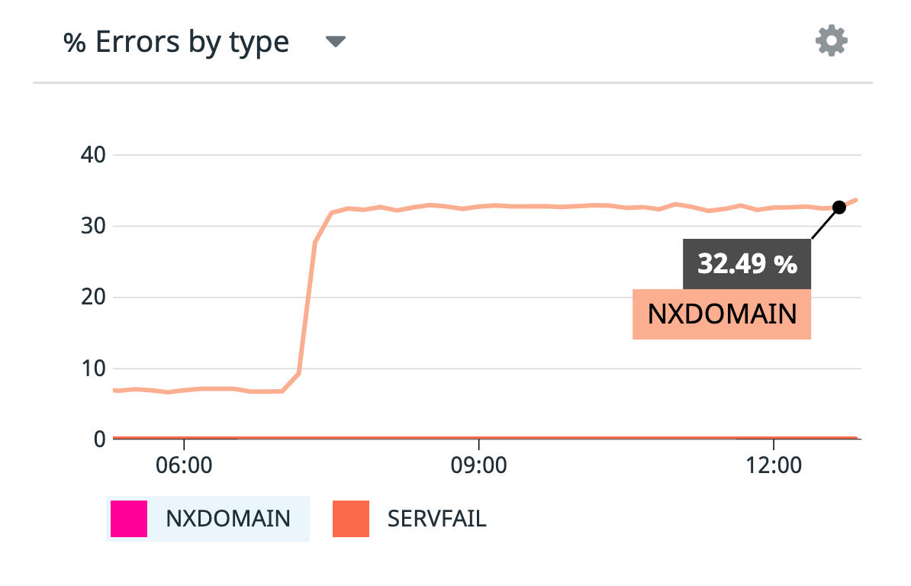Viewport: 911px width, 586px height.
Task: Click the orange SERVFAIL legend swatch
Action: click(x=349, y=518)
